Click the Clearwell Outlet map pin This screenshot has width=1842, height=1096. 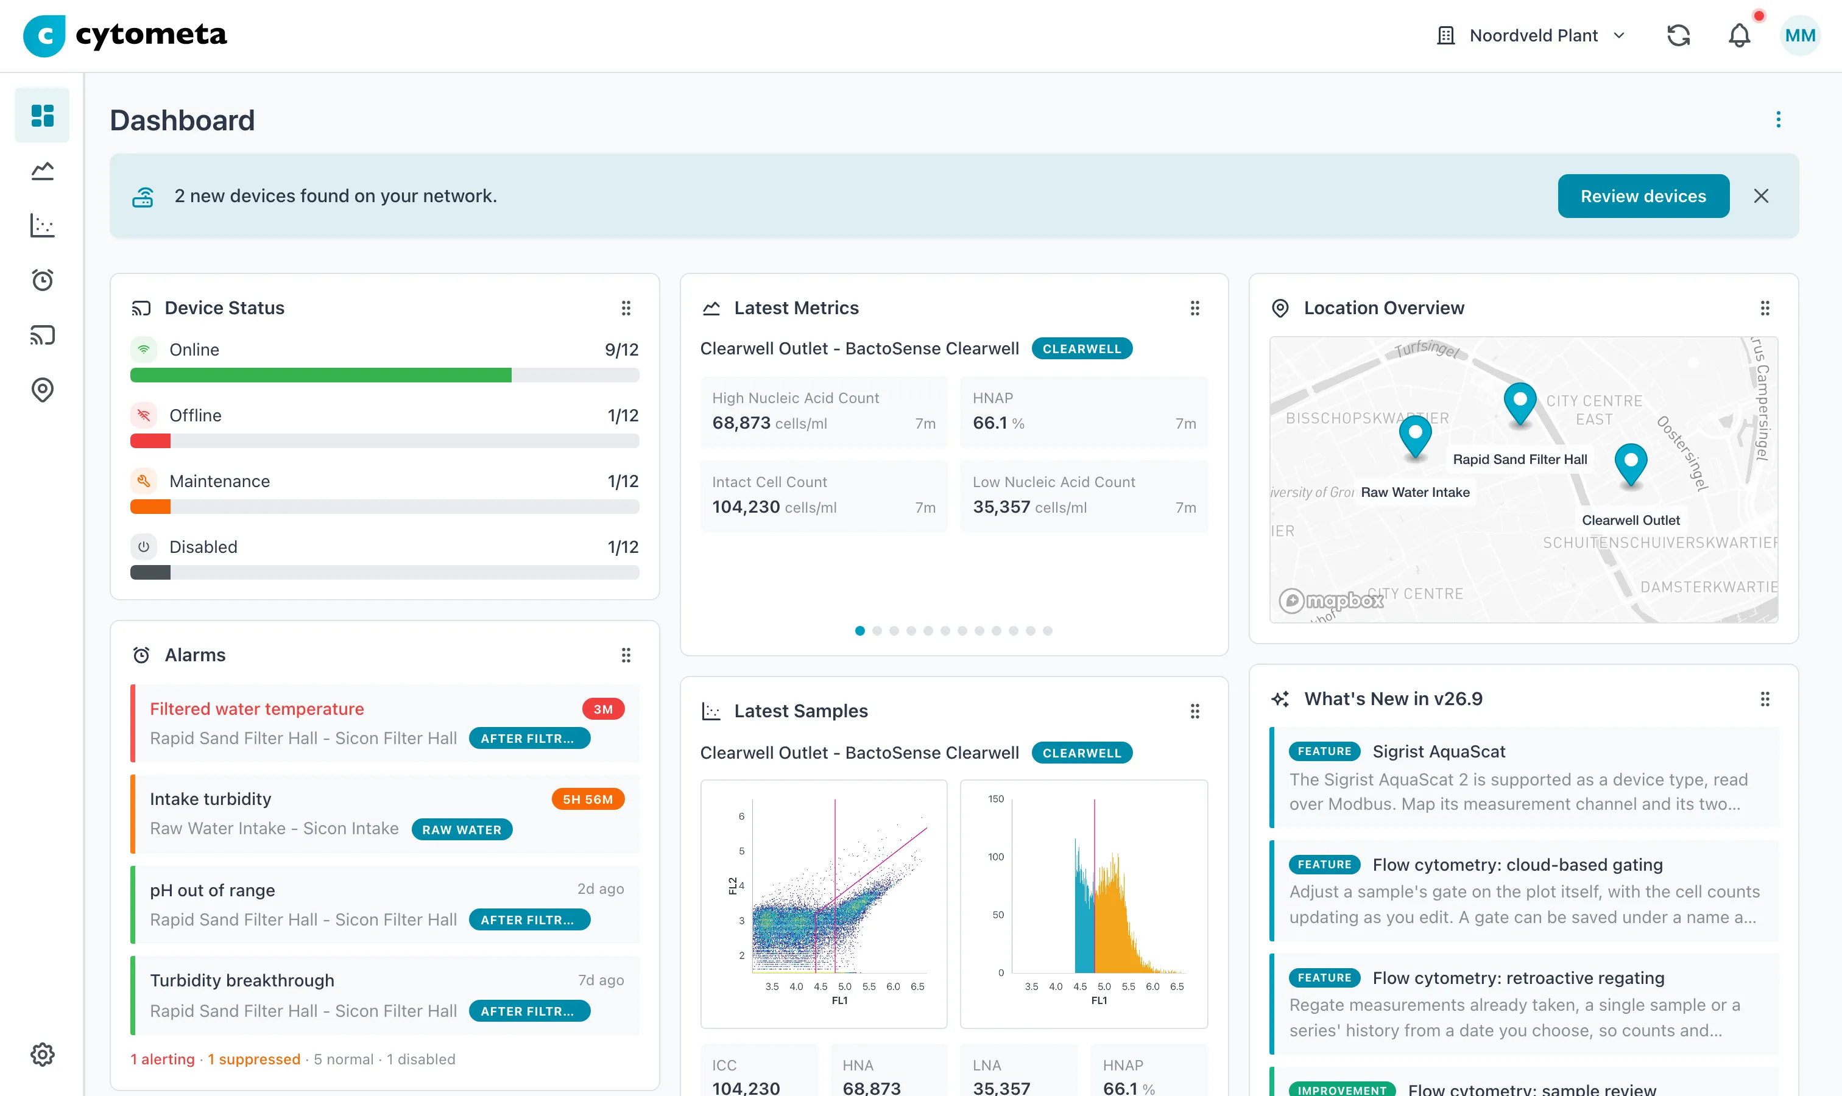(1630, 464)
